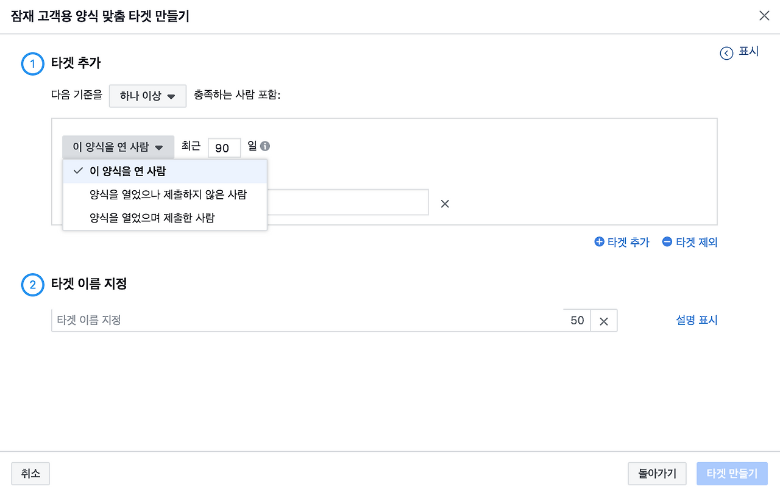Click the 타겟 이름 지정 input field
The height and width of the screenshot is (492, 780).
244,319
